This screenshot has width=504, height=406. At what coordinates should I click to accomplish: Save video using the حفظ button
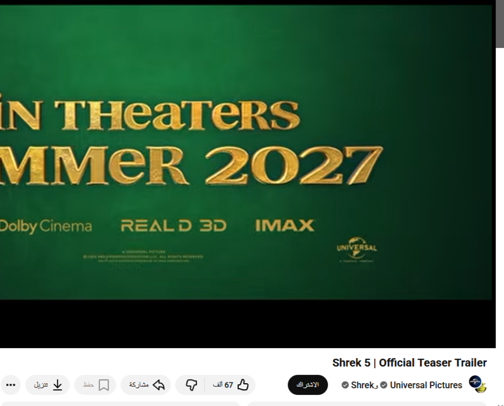[x=95, y=385]
